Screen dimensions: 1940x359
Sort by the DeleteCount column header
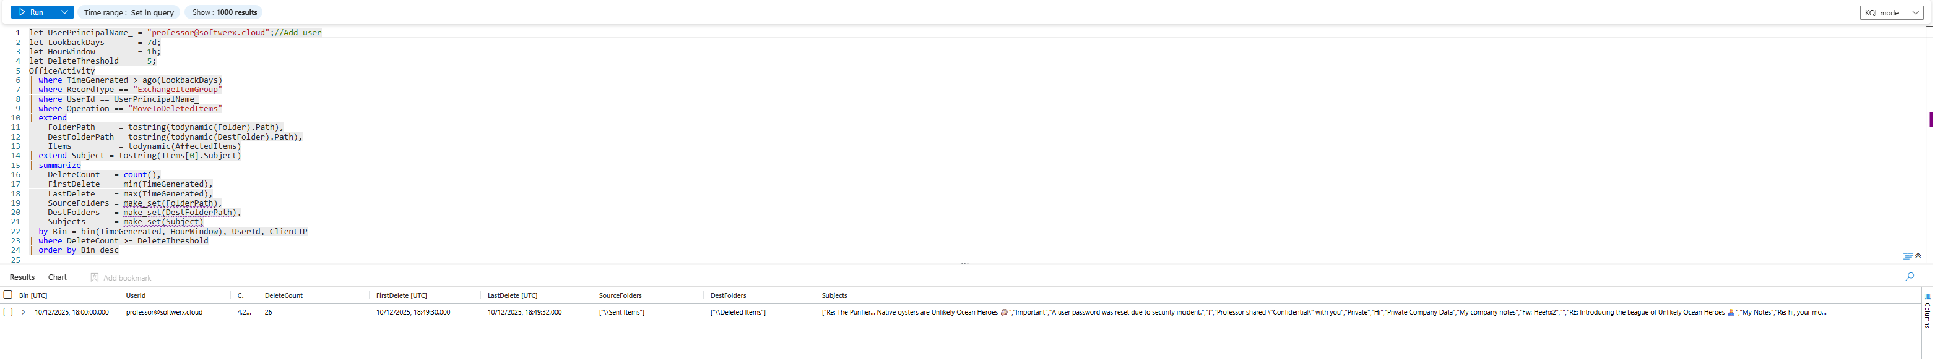(x=284, y=295)
